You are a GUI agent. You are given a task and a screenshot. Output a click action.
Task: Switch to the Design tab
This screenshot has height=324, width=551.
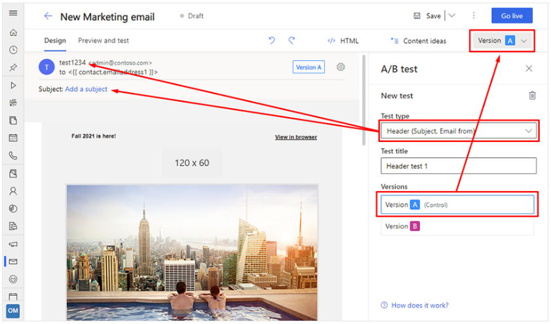[x=55, y=41]
